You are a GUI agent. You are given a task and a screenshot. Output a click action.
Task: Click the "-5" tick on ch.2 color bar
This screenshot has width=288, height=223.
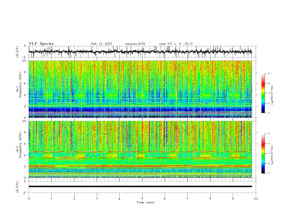pos(268,153)
